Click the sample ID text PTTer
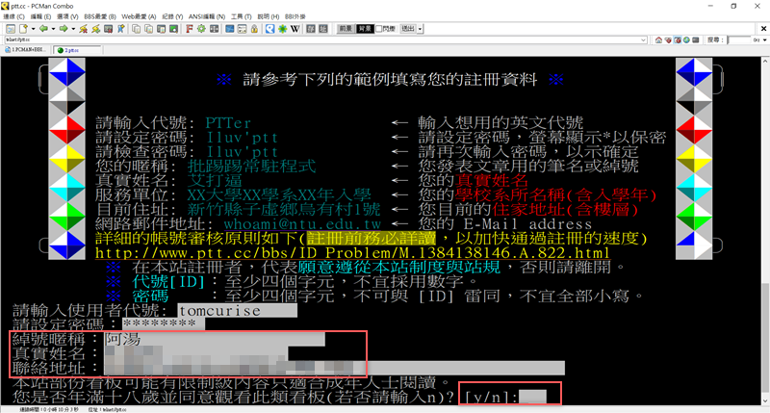 (x=228, y=123)
